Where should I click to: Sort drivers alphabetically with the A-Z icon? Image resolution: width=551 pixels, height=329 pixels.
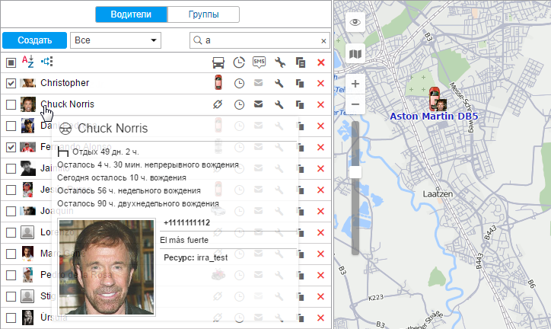pyautogui.click(x=26, y=62)
